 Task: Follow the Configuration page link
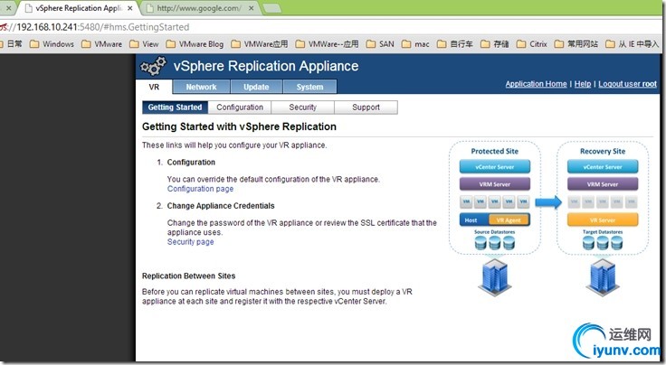click(x=200, y=189)
